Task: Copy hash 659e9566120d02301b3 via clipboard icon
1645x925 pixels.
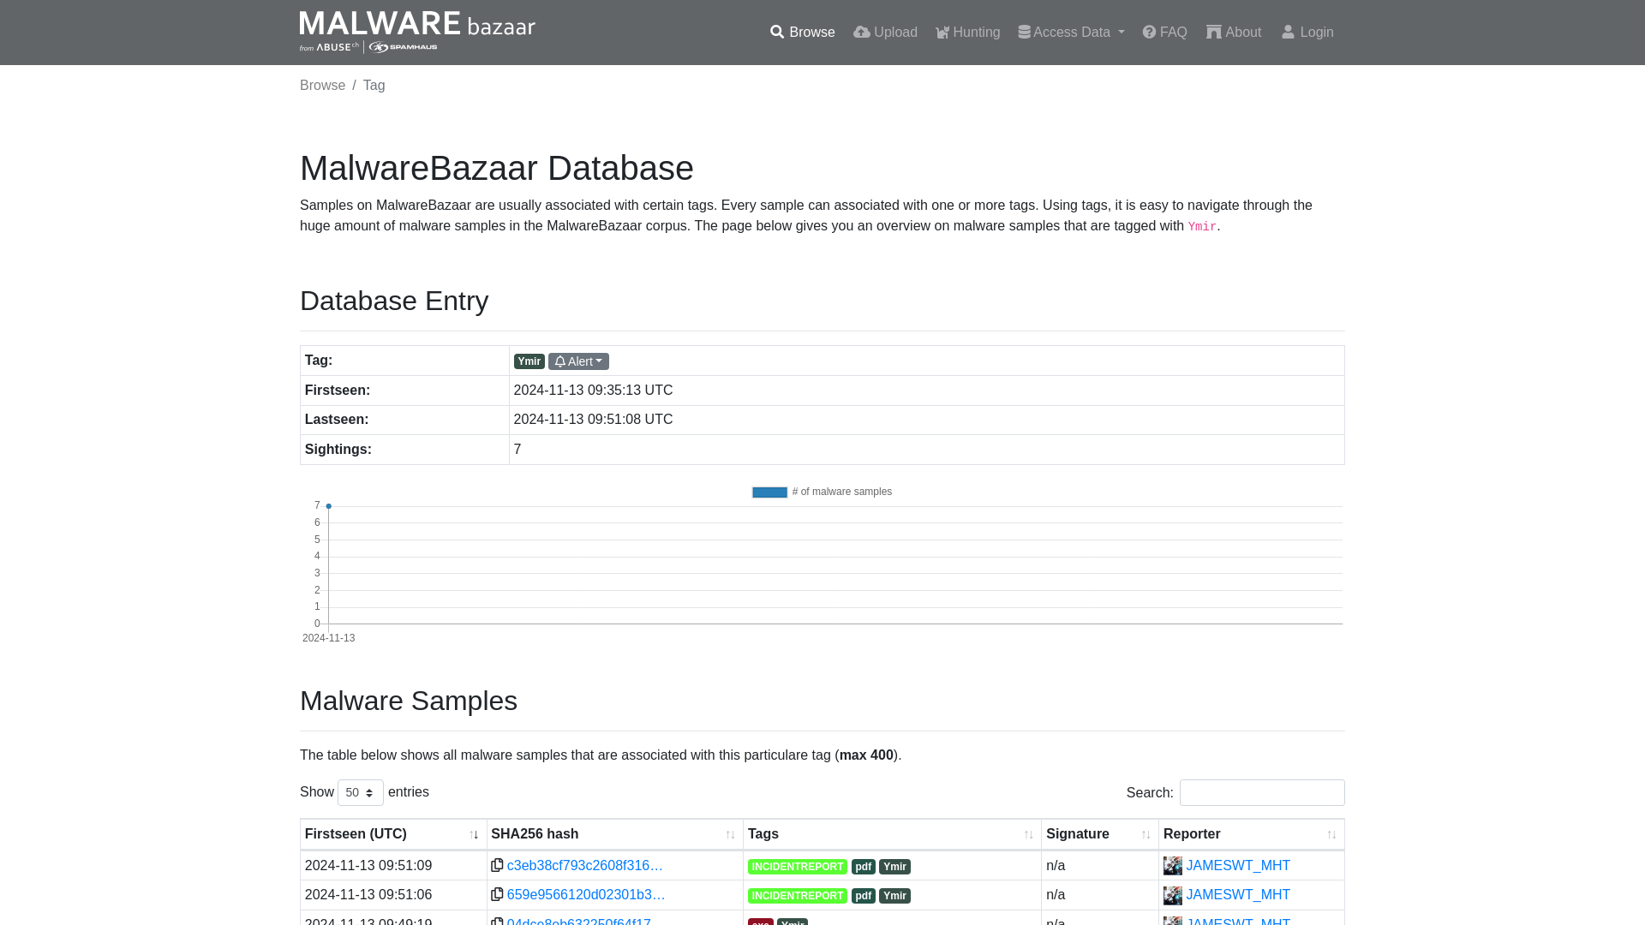Action: click(497, 894)
